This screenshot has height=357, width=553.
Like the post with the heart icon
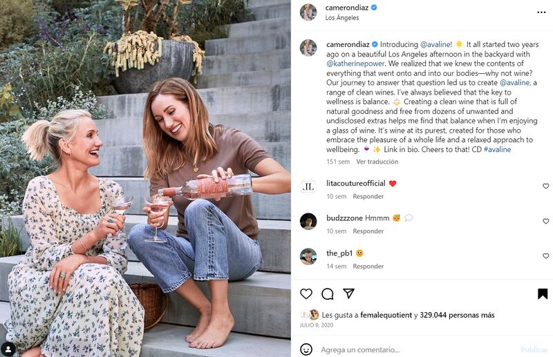coord(306,294)
